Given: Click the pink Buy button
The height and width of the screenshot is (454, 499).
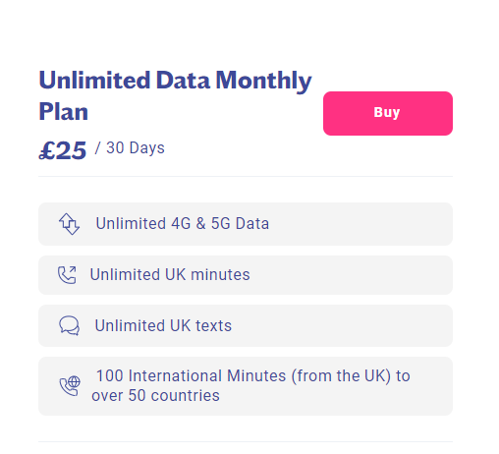Looking at the screenshot, I should (388, 113).
